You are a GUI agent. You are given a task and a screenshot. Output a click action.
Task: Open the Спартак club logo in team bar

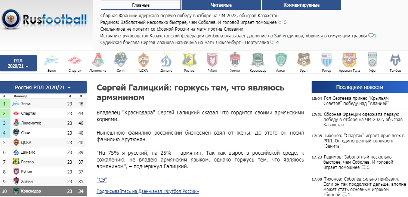[x=75, y=61]
